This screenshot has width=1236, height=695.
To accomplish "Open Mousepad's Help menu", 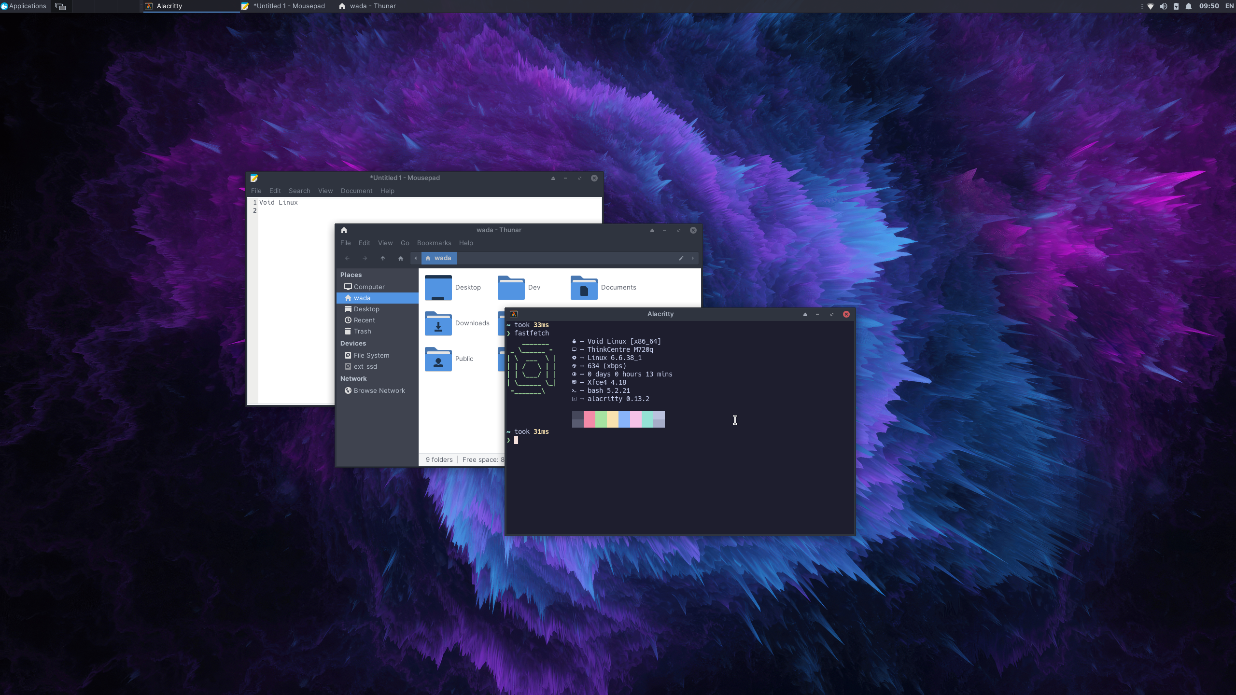I will click(x=387, y=191).
